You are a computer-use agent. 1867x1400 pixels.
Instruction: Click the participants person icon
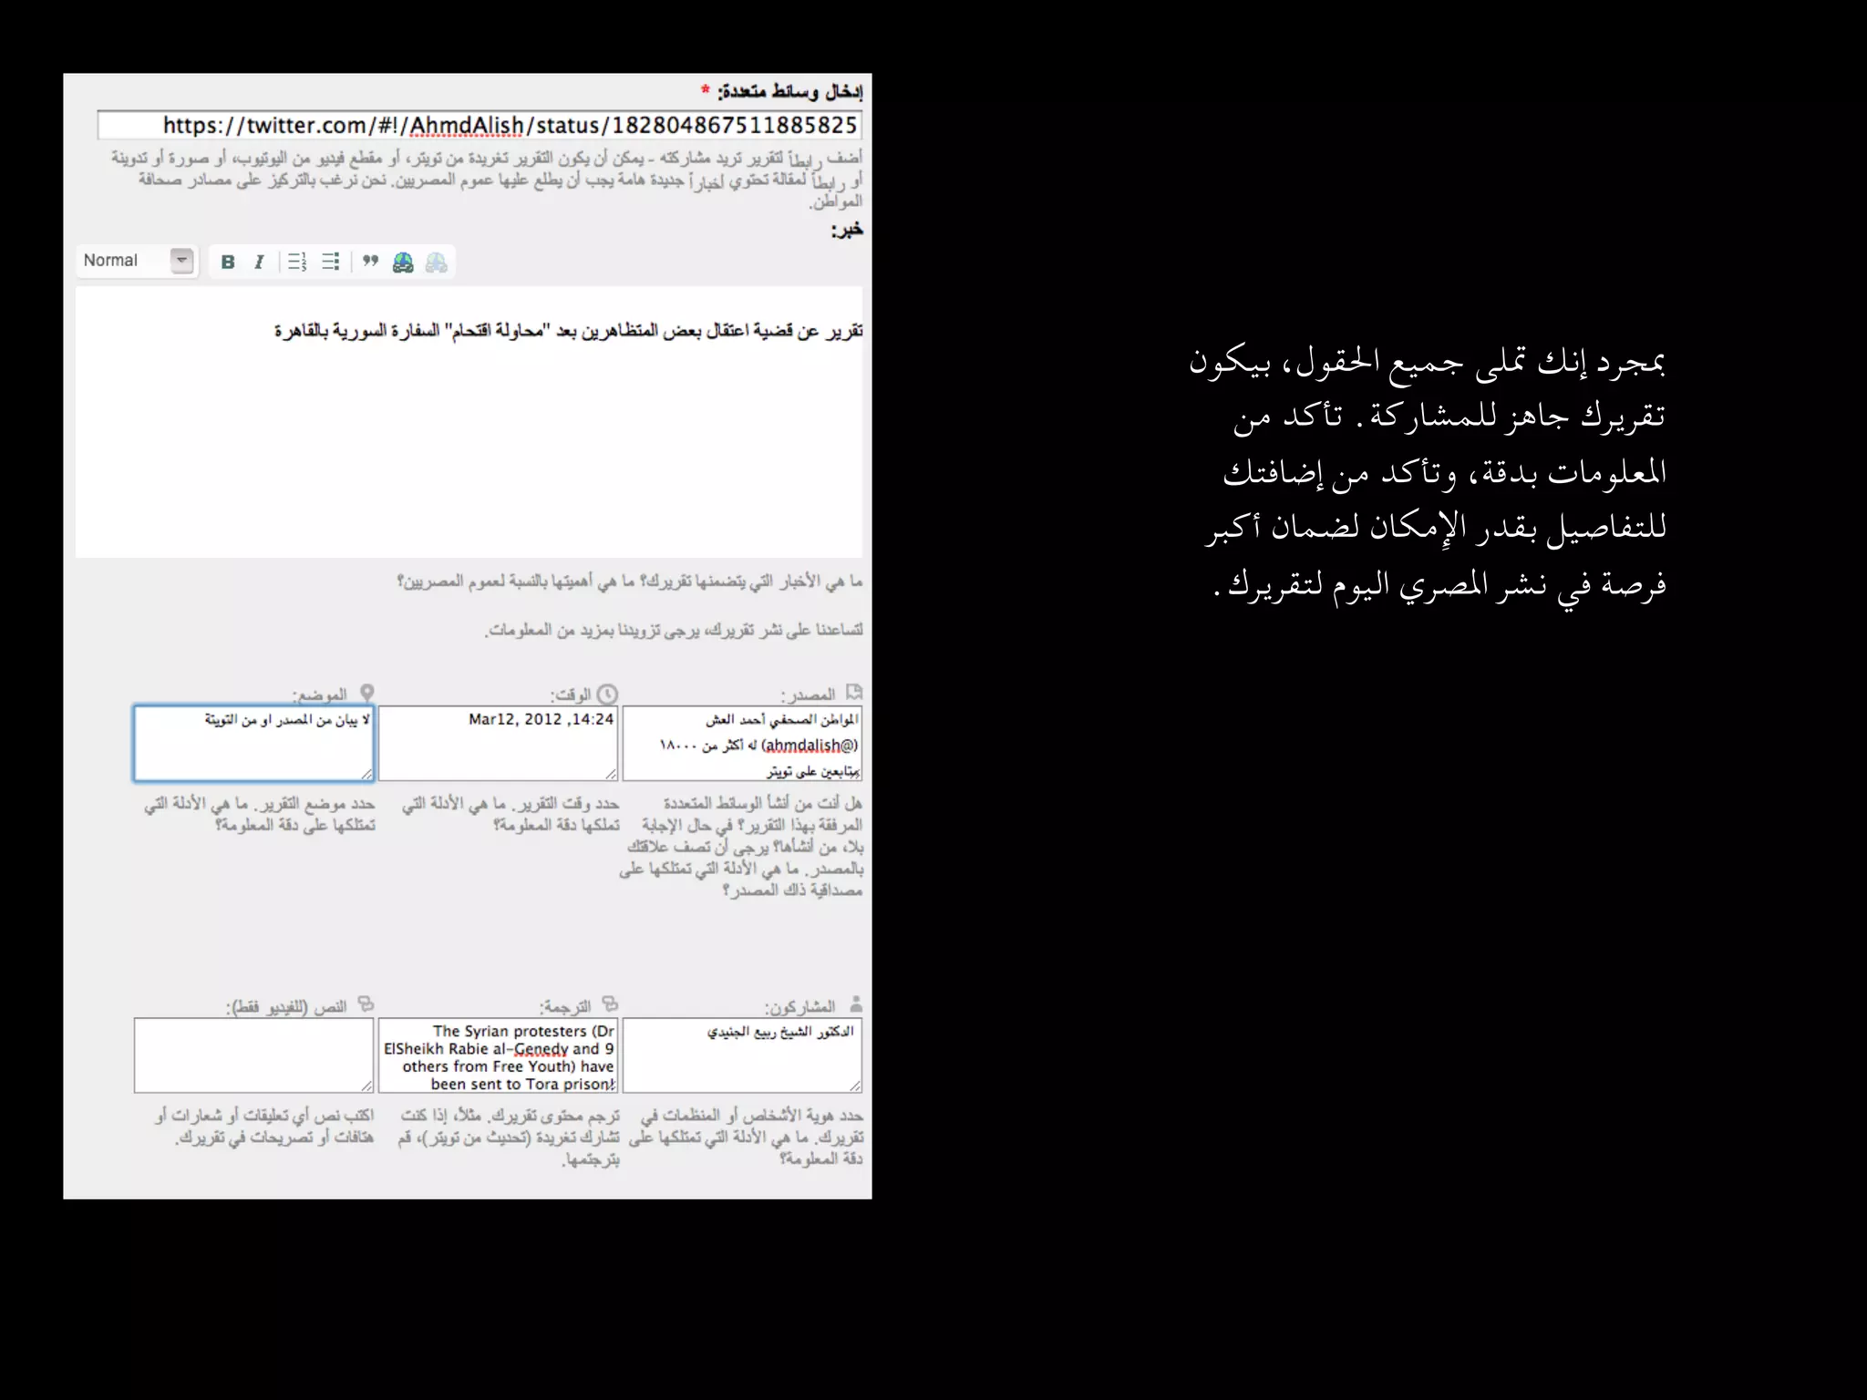point(855,1004)
